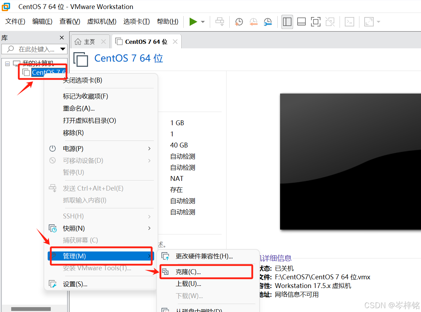This screenshot has width=421, height=312.
Task: Toggle the library sidebar view icon
Action: [x=287, y=22]
